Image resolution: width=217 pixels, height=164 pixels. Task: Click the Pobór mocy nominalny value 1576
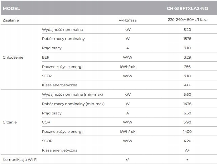click(187, 39)
